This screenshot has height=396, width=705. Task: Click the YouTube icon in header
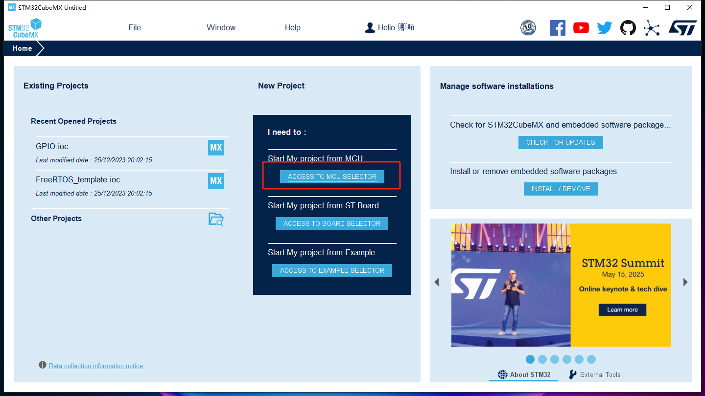(581, 28)
